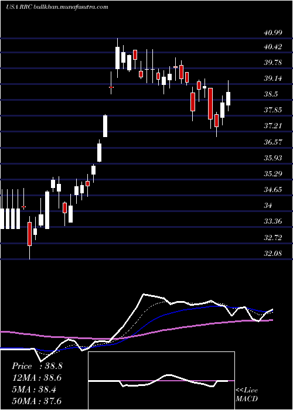The image size is (293, 410).
Task: Click the 36.57 price axis label
Action: click(273, 142)
